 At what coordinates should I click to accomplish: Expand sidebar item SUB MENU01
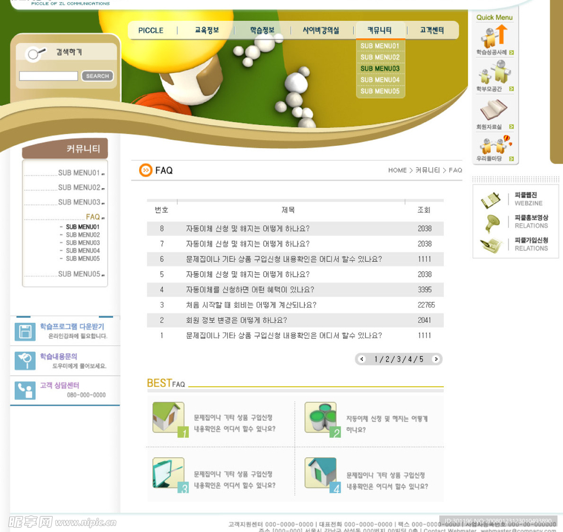coord(79,173)
